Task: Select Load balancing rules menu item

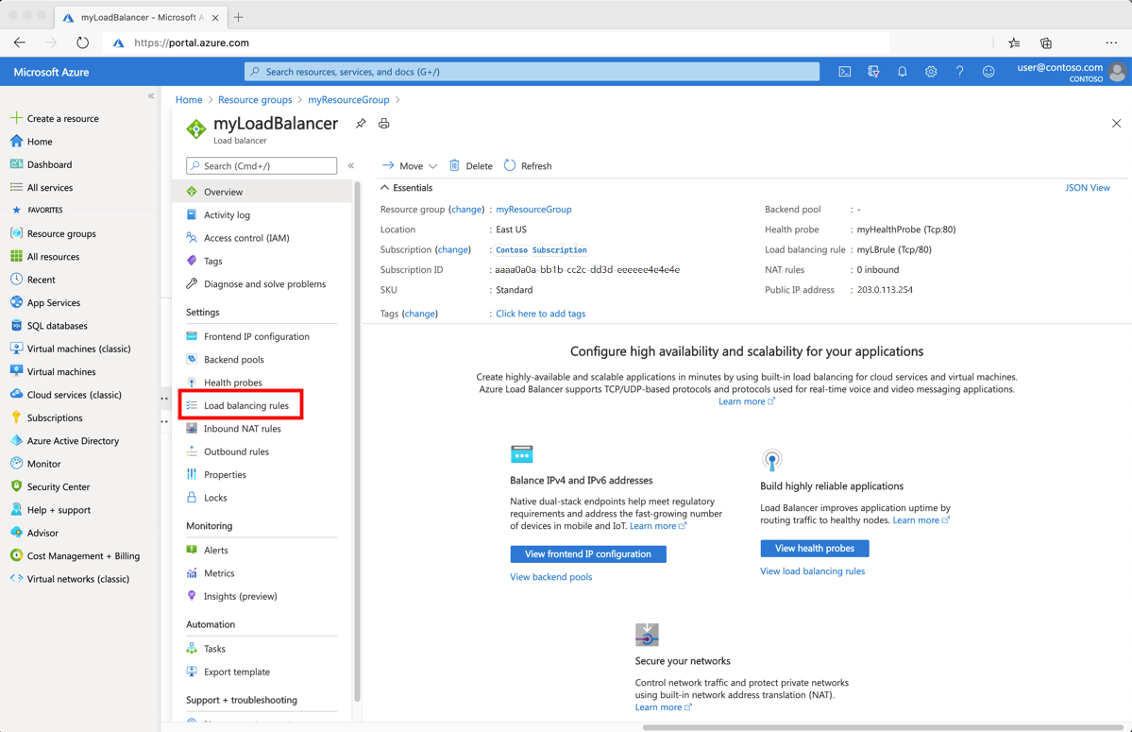Action: (246, 404)
